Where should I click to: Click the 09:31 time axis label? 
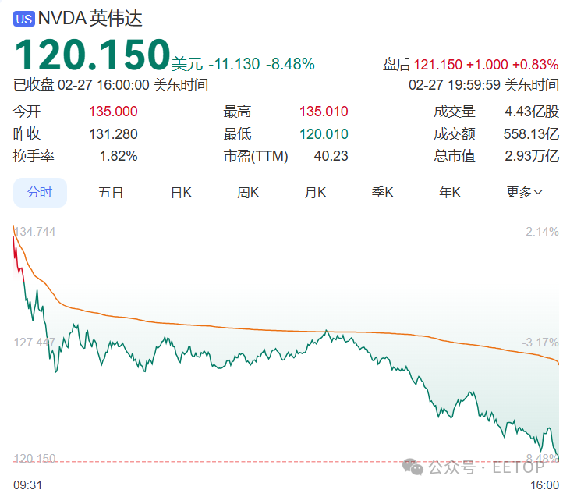27,485
